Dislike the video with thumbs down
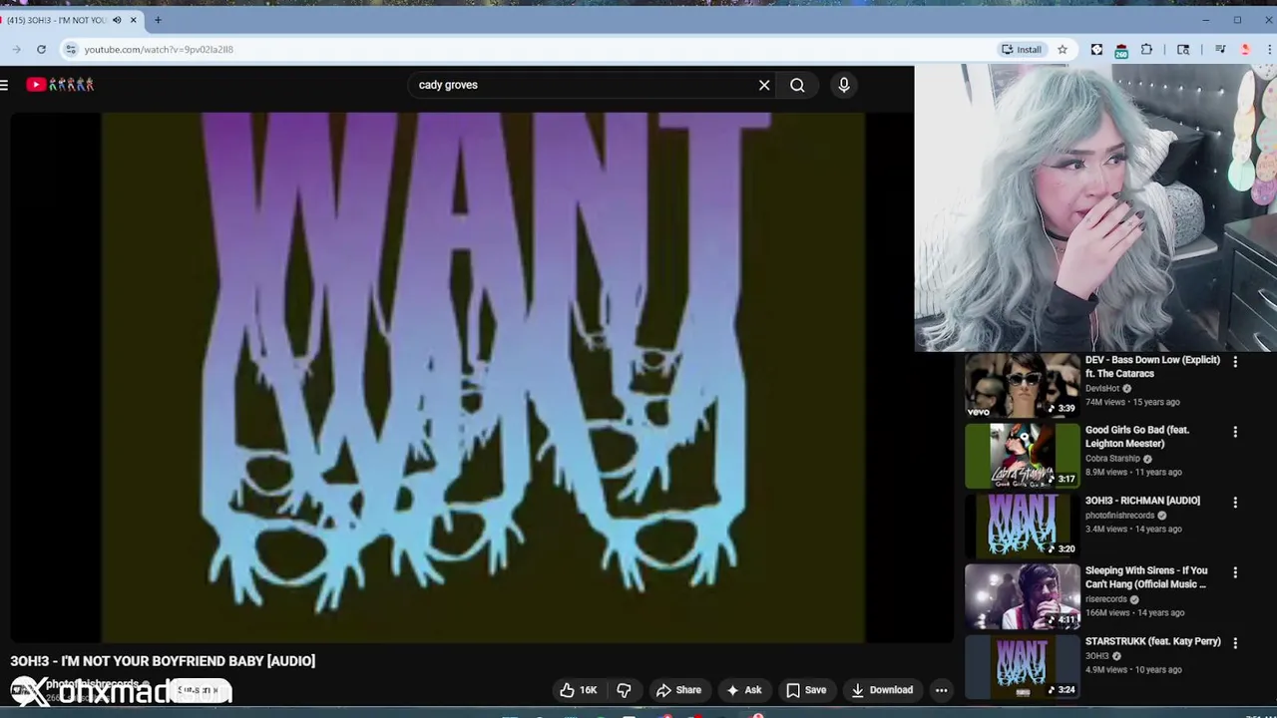 [624, 690]
